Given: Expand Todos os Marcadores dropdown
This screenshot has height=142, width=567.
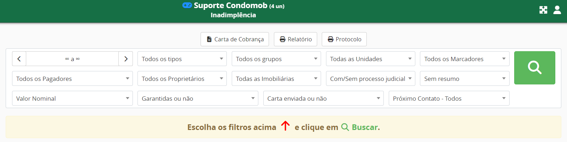Looking at the screenshot, I should coord(465,59).
